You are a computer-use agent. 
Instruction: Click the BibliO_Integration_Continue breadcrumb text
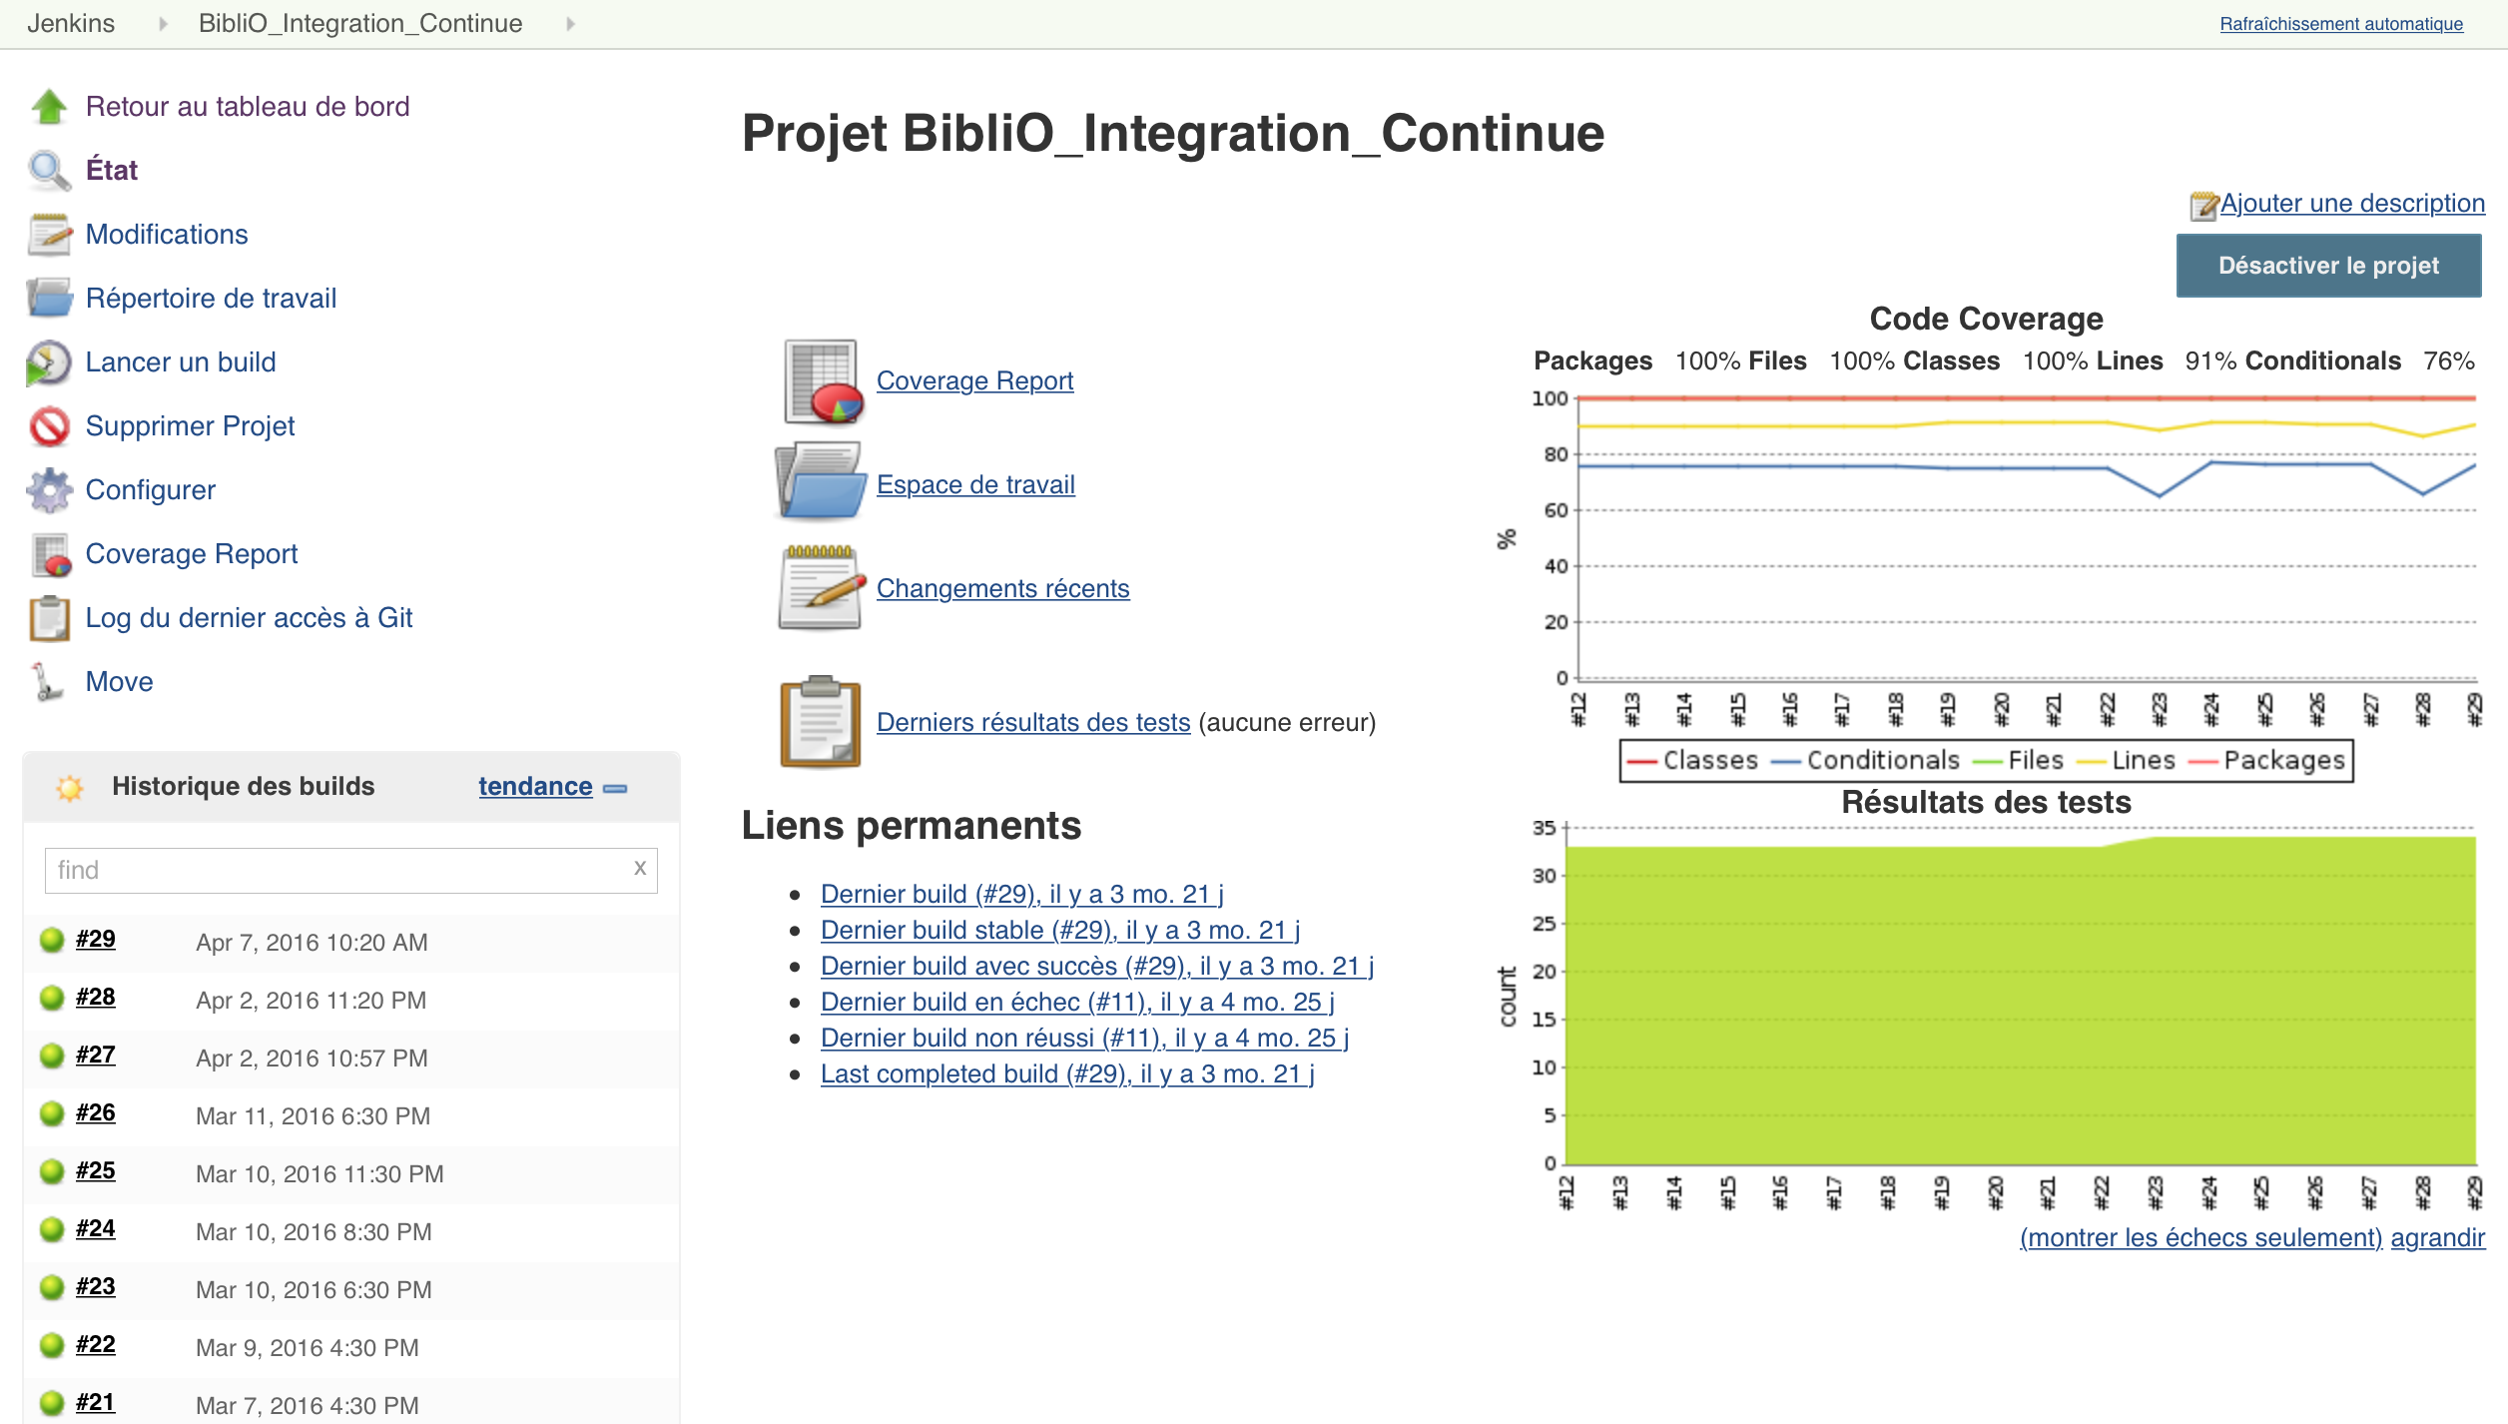(360, 23)
